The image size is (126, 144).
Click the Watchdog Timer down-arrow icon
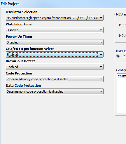[x=101, y=30]
